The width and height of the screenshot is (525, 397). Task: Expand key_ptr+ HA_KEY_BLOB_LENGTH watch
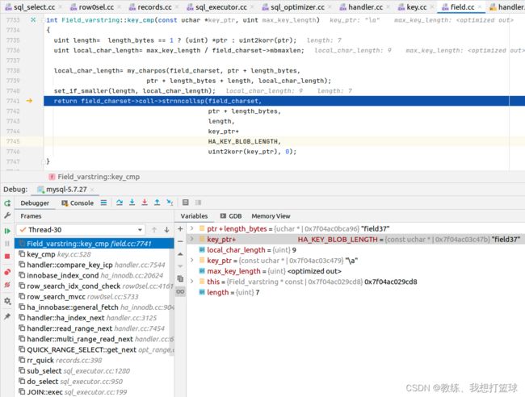(x=192, y=239)
